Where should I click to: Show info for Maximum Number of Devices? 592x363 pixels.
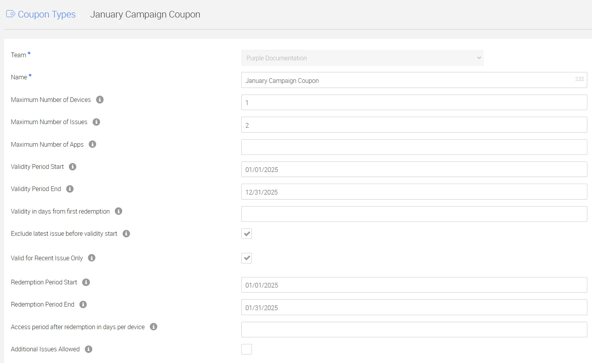(x=100, y=100)
